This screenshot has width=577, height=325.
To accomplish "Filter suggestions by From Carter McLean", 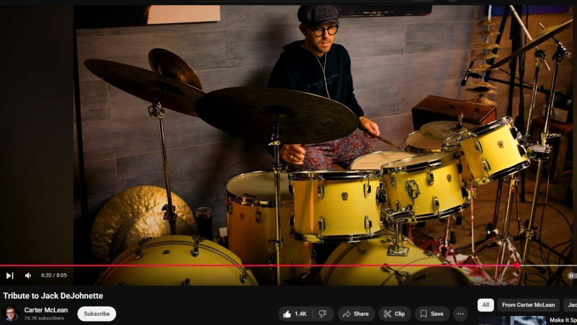I will click(528, 305).
